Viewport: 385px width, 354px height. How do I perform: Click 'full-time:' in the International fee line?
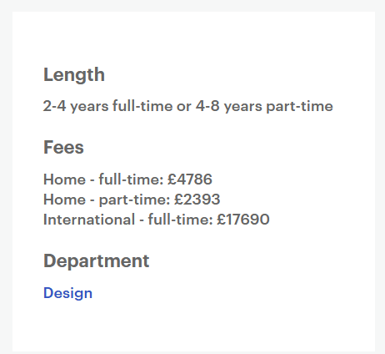[180, 220]
